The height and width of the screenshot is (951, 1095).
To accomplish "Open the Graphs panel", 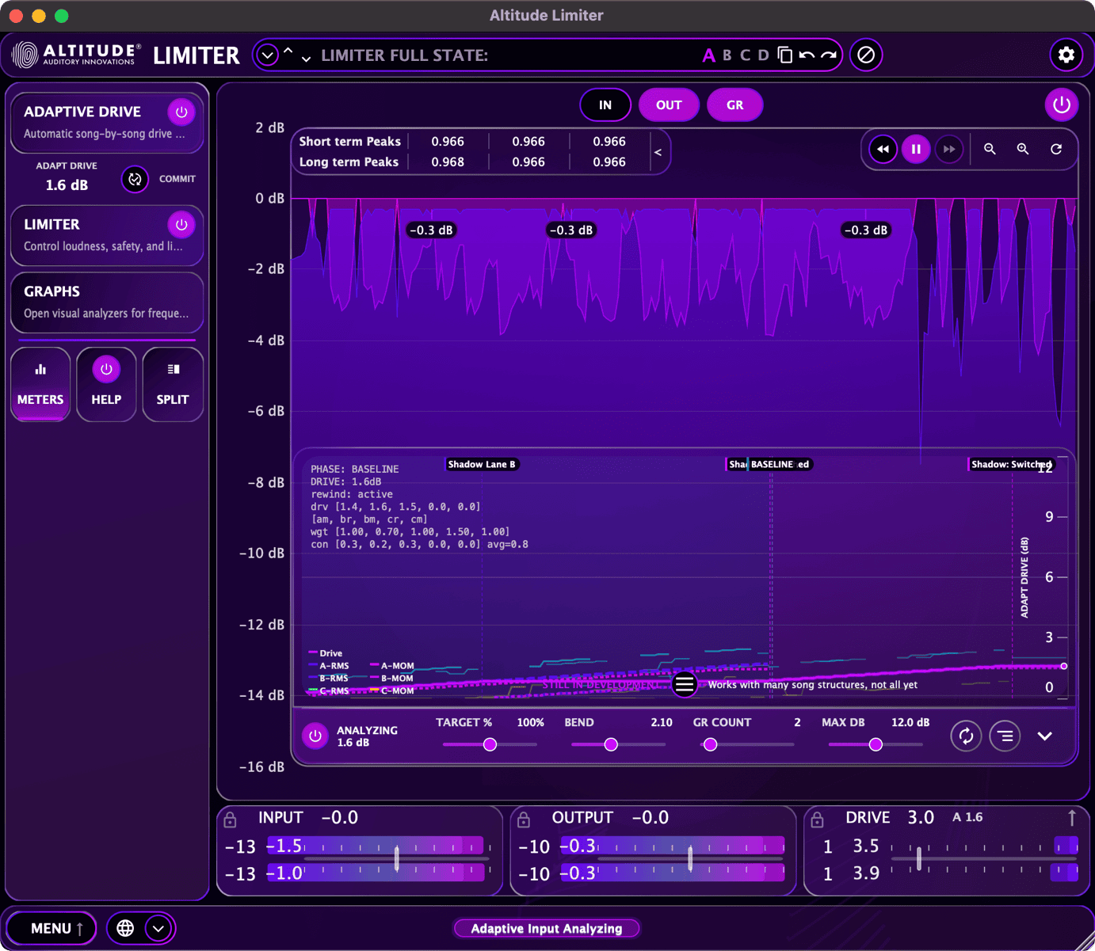I will pos(107,302).
